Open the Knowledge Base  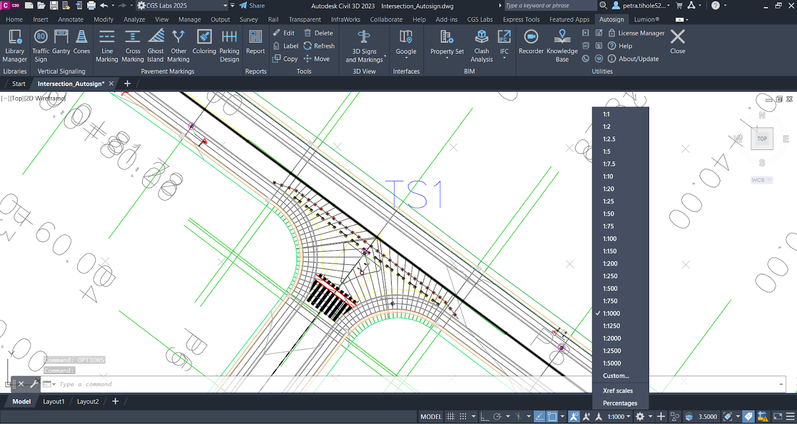562,45
